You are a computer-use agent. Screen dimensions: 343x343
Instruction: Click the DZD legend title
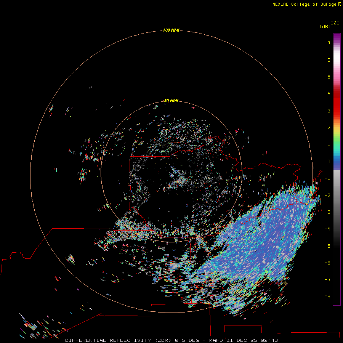pos(335,23)
